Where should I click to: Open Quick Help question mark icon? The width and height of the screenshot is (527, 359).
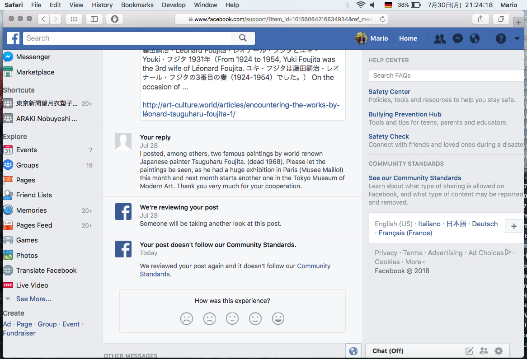500,39
